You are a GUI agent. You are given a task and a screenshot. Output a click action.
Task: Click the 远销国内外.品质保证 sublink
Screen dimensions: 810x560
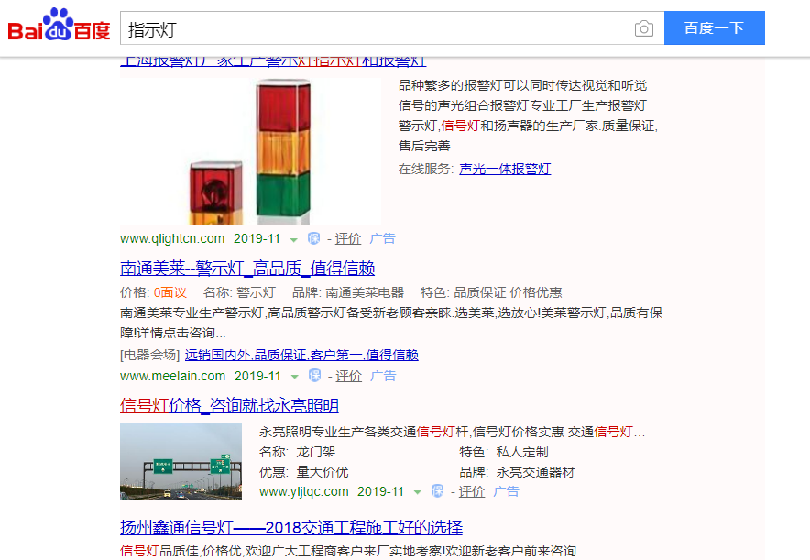[301, 355]
